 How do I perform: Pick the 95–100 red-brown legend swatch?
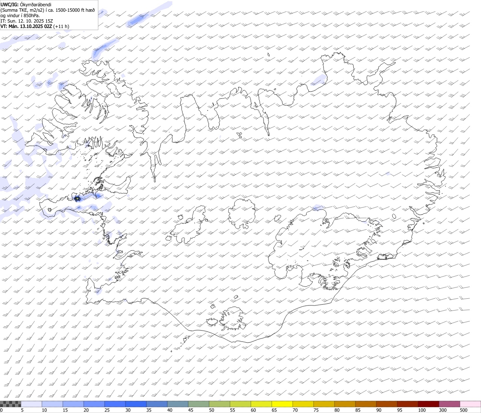click(x=408, y=404)
